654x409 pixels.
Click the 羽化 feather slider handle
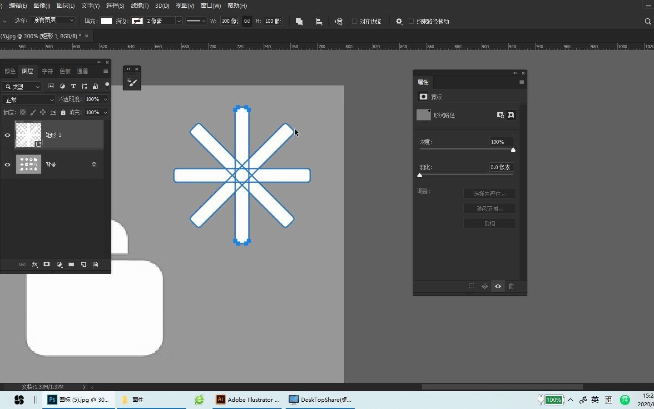pos(420,175)
